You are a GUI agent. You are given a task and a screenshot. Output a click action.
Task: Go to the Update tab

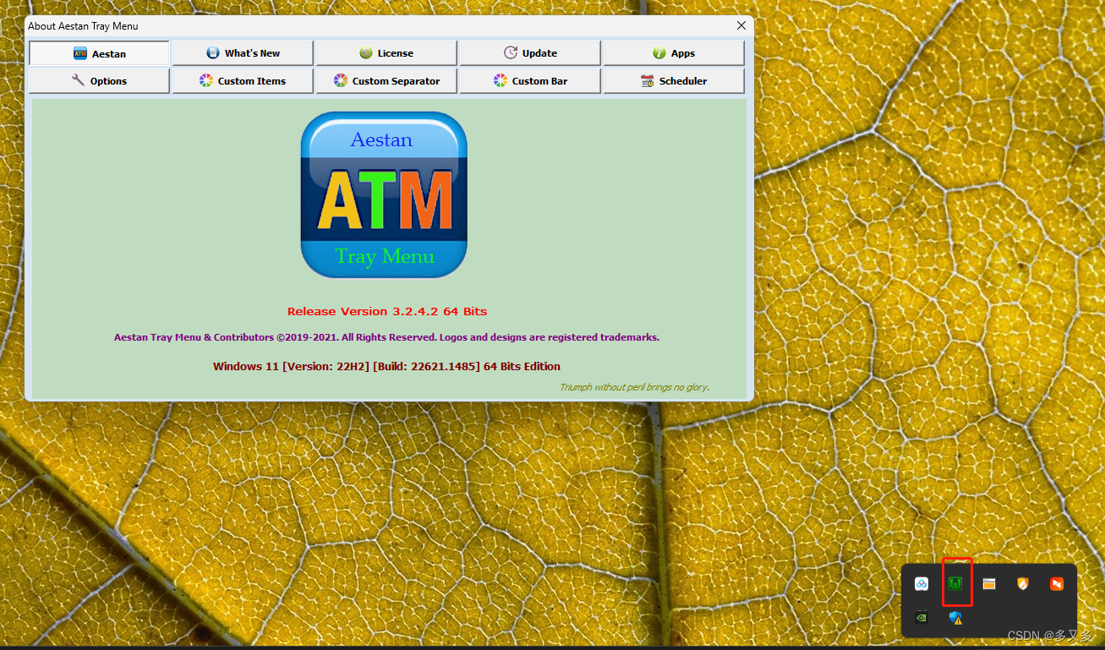530,53
